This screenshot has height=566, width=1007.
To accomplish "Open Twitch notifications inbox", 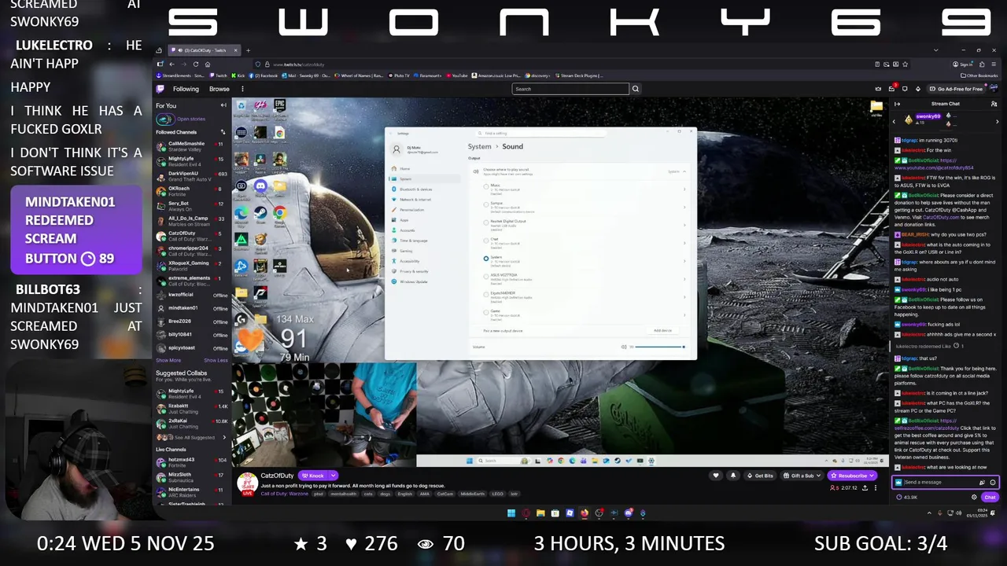I will tap(891, 89).
